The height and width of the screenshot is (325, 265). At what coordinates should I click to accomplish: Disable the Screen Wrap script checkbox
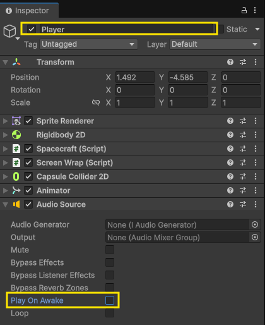(x=28, y=162)
